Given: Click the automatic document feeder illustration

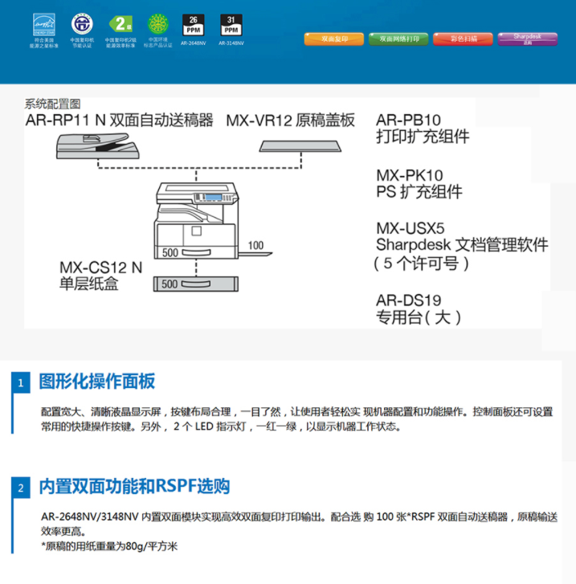Looking at the screenshot, I should tap(98, 146).
